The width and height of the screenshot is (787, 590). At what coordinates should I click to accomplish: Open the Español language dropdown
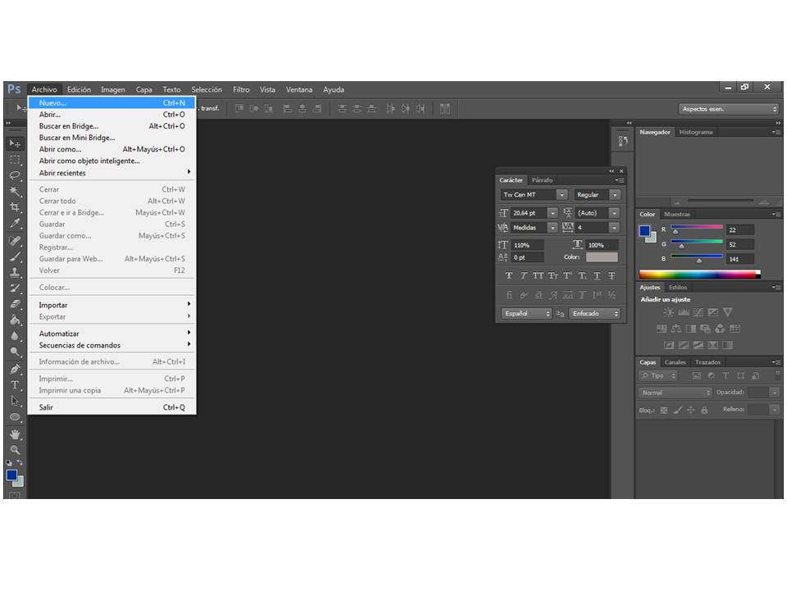(526, 314)
